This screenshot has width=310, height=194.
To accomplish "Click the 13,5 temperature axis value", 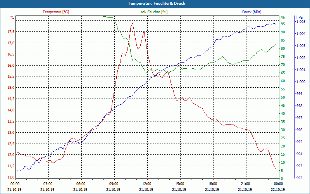I will coord(11,121).
